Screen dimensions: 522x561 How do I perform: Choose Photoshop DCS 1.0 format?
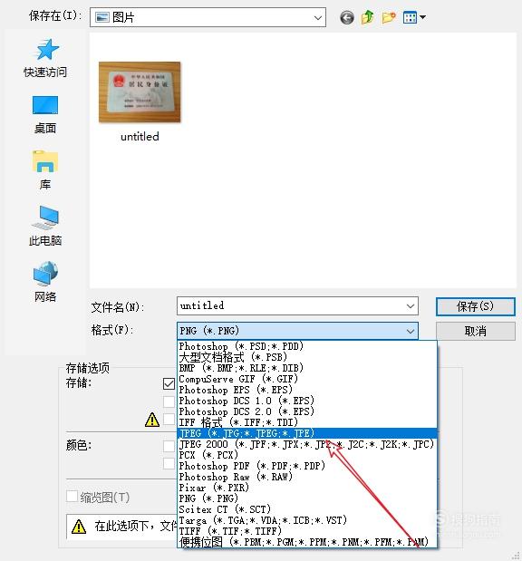coord(307,401)
